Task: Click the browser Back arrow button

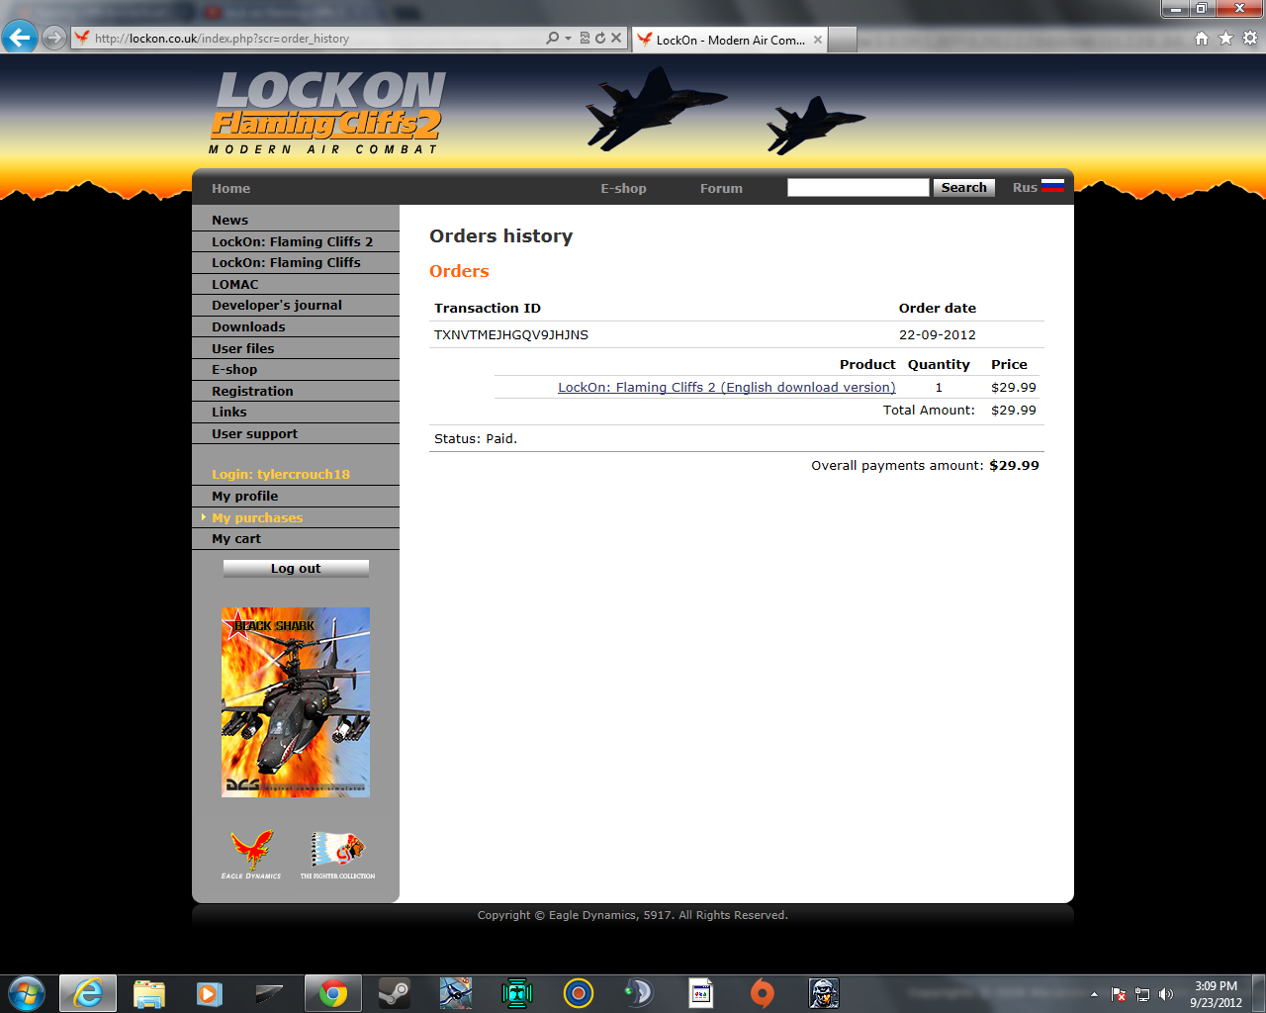Action: click(19, 38)
